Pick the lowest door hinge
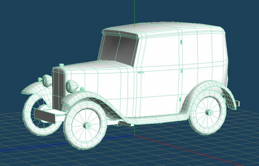 [x=180, y=99]
